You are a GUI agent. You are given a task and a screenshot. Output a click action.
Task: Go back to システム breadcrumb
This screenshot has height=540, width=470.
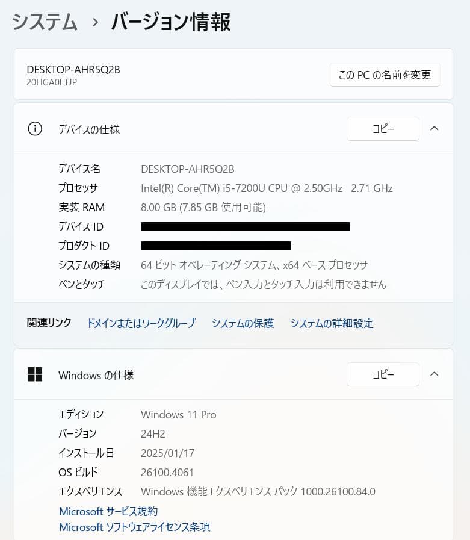(45, 22)
